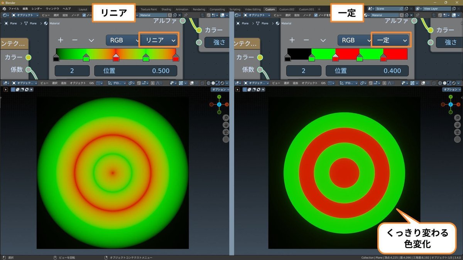
Task: Switch to Custom.002 workspace tab
Action: pyautogui.click(x=287, y=9)
